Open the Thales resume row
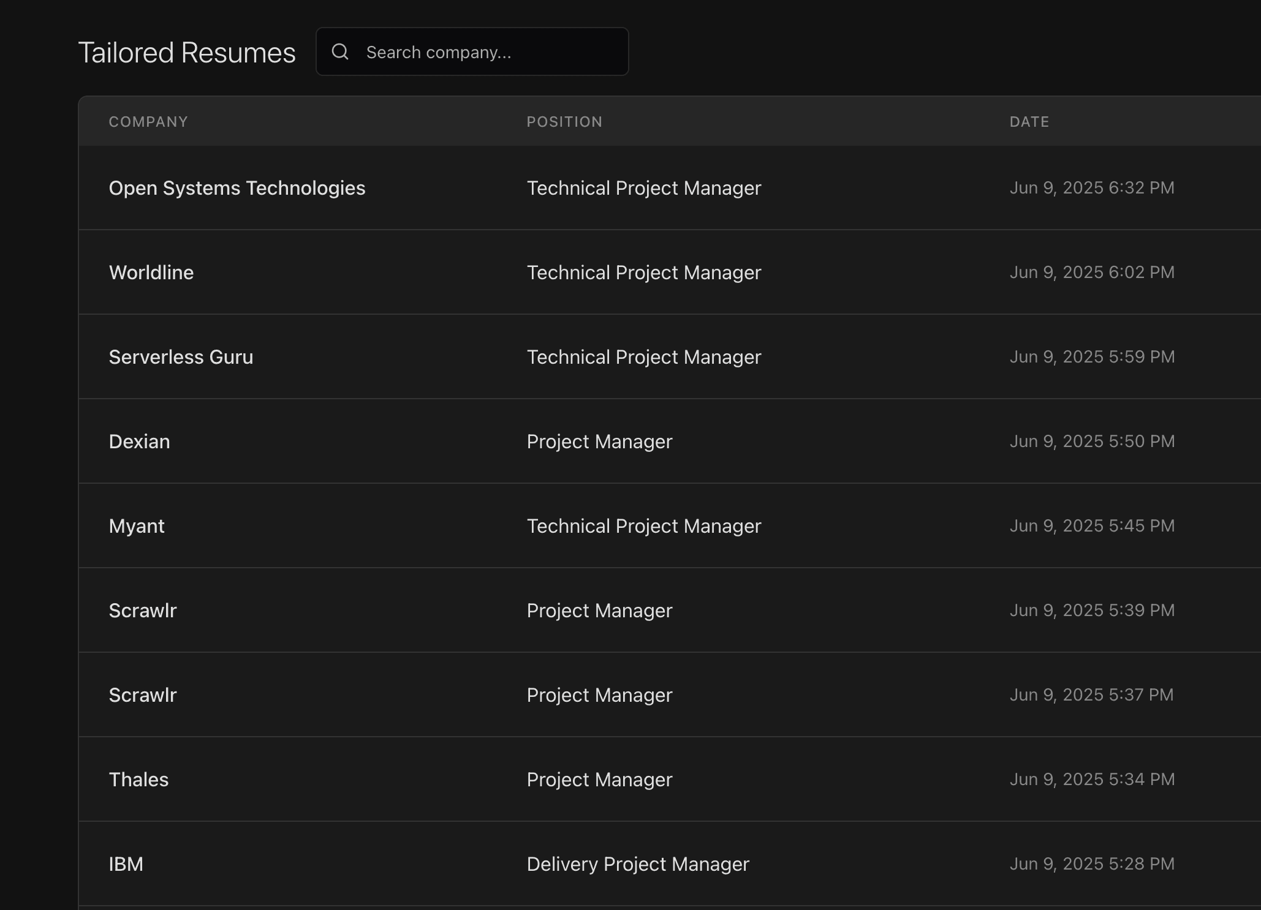The width and height of the screenshot is (1261, 910). point(670,780)
